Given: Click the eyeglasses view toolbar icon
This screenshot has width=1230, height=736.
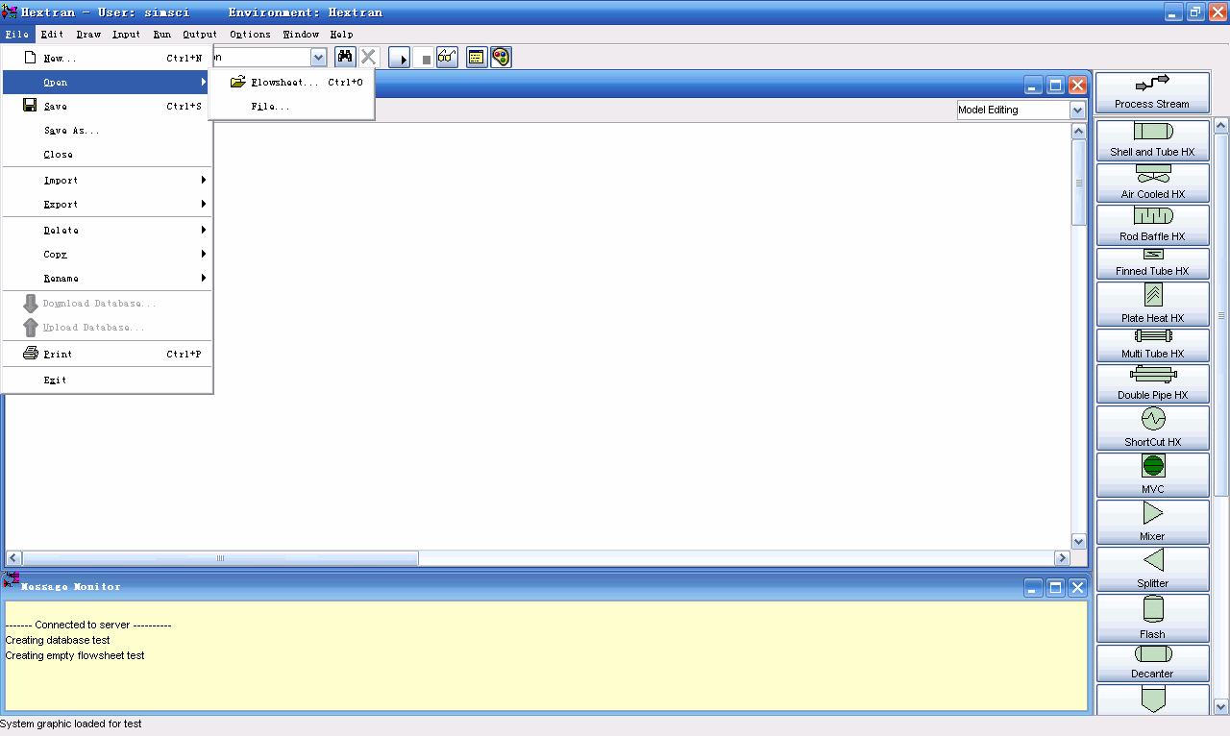Looking at the screenshot, I should [447, 58].
